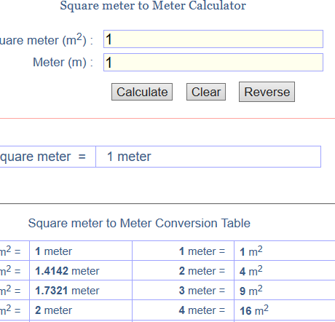Screen dimensions: 335x322
Task: Click the Clear button
Action: point(206,92)
